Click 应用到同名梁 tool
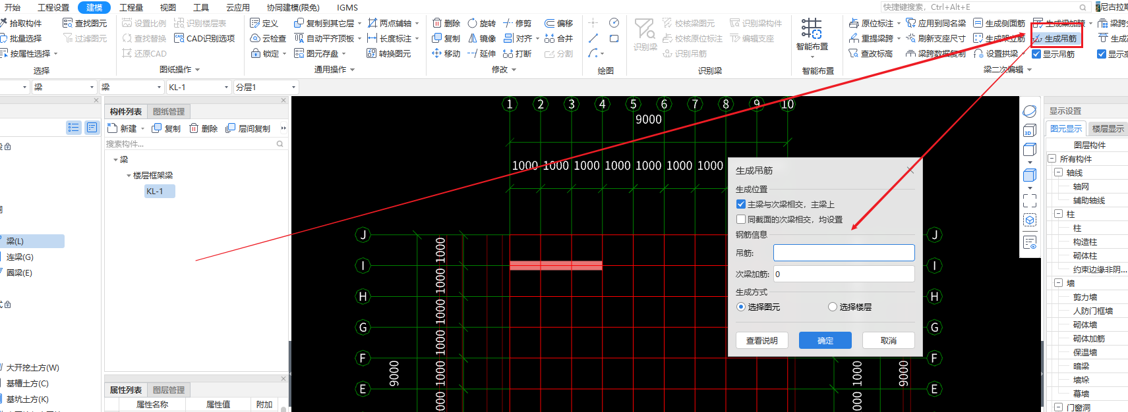 coord(936,23)
